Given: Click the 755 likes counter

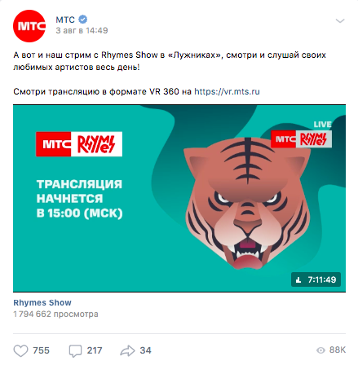Looking at the screenshot, I should point(42,350).
